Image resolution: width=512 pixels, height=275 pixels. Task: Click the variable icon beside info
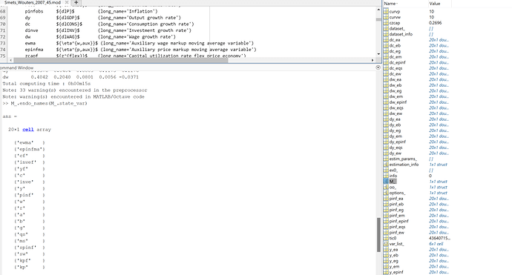tap(386, 176)
